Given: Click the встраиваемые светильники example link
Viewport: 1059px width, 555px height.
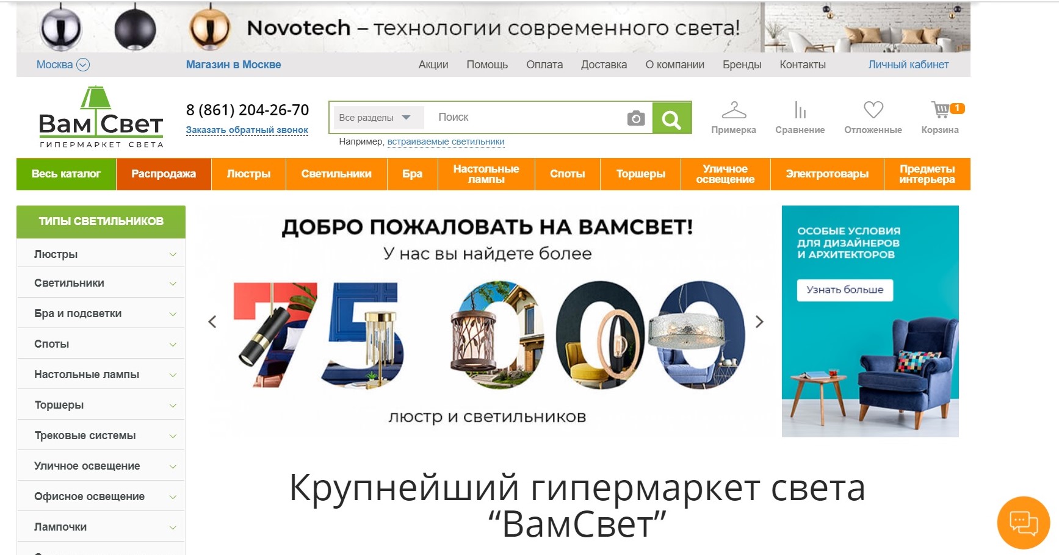Looking at the screenshot, I should pyautogui.click(x=446, y=141).
